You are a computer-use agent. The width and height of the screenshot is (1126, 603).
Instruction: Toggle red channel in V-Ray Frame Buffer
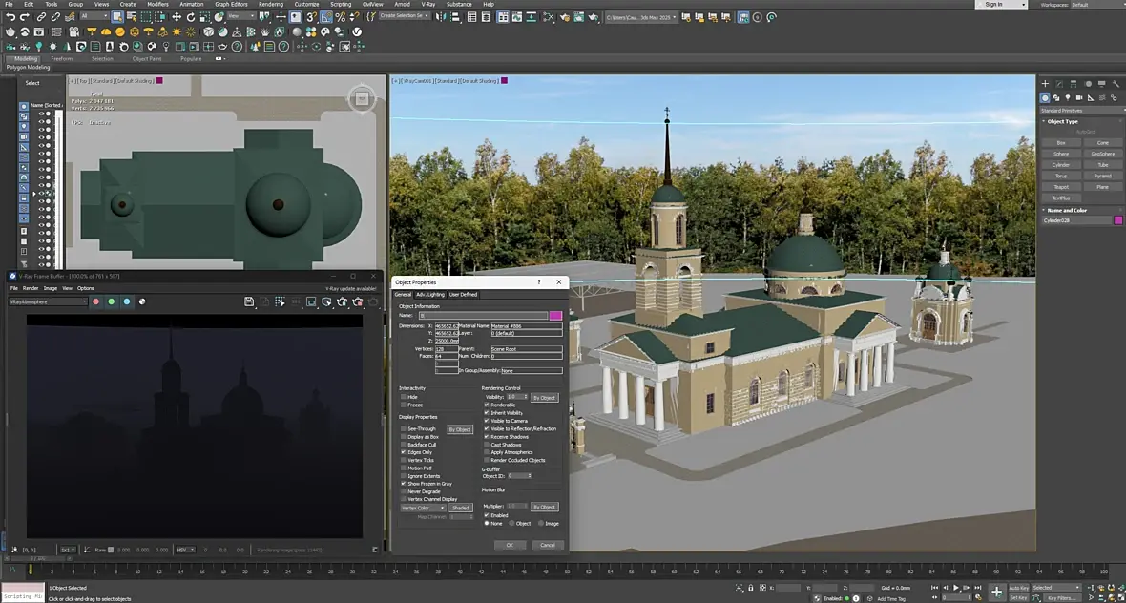click(95, 301)
